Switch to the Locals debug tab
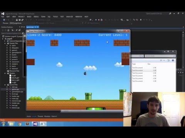The height and width of the screenshot is (138, 185). coord(34,116)
